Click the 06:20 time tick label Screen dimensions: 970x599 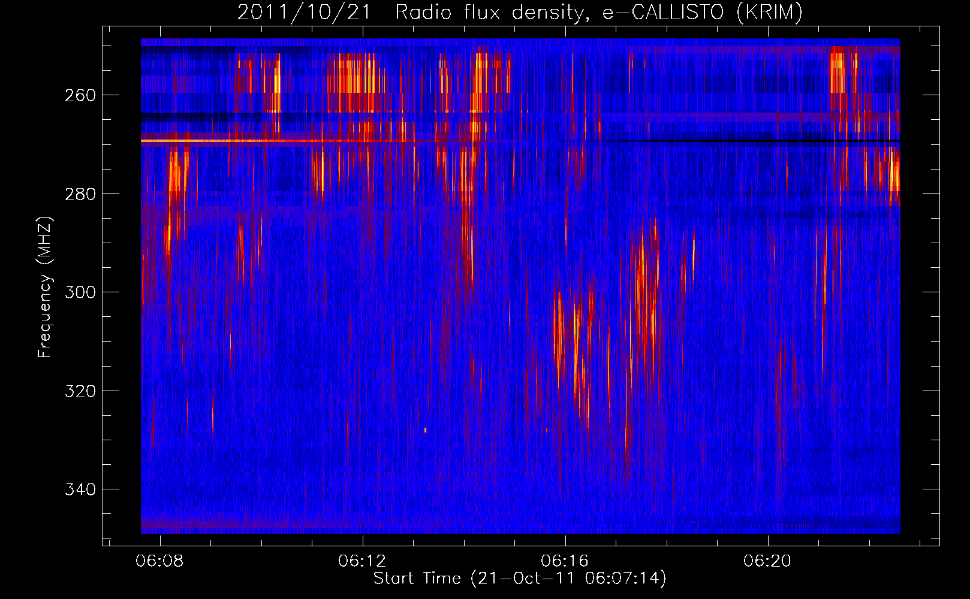tap(768, 561)
